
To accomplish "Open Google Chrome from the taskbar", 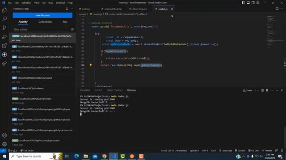I will coord(104,156).
